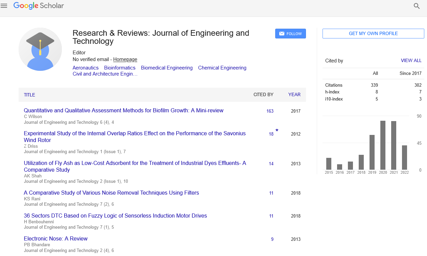
Task: Click View All in Cited by panel
Action: tap(411, 61)
